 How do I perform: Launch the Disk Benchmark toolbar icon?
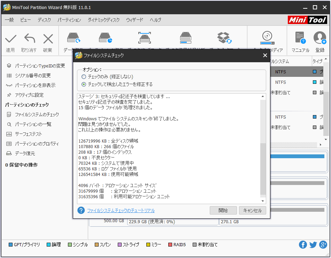[145, 38]
